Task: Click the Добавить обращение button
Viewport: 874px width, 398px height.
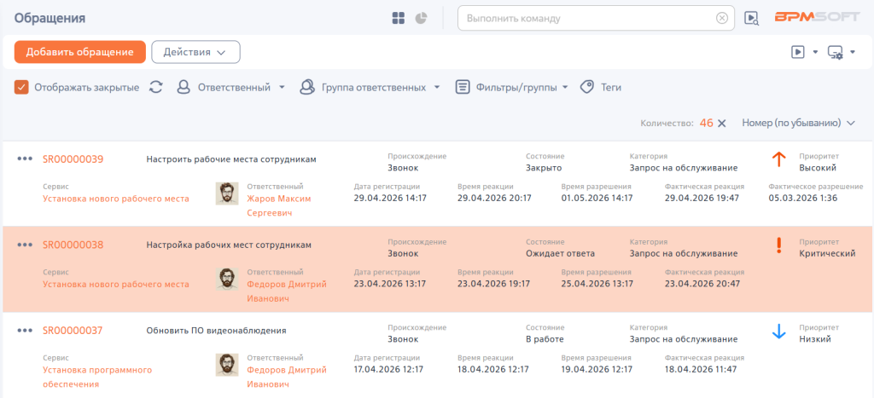Action: point(79,52)
